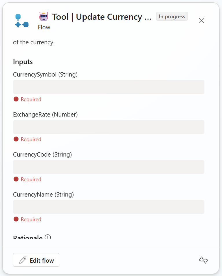Focus the CurrencyName input field

tap(109, 207)
